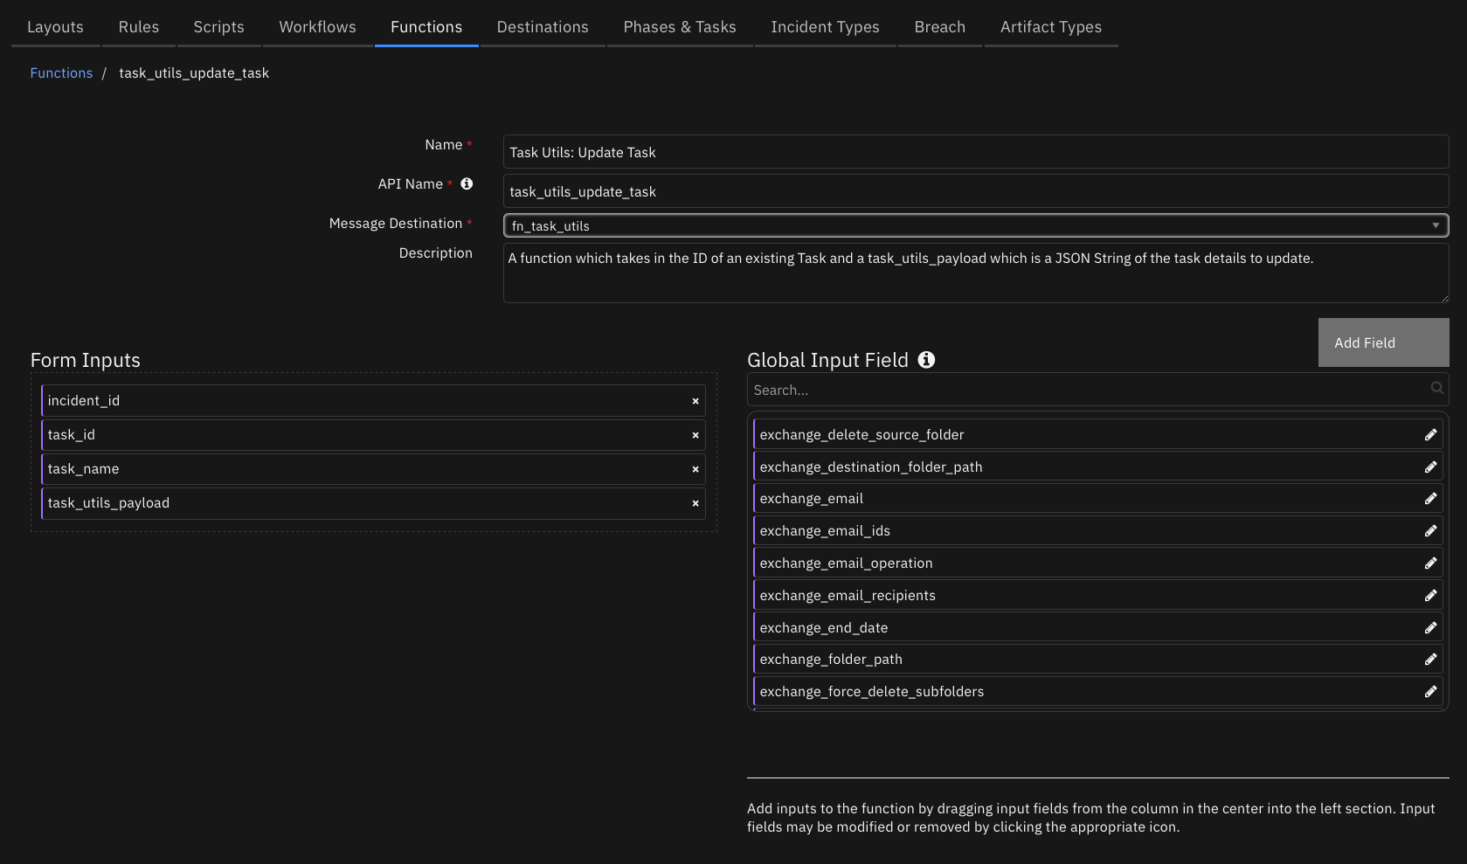
Task: Click the pencil icon for exchange_email
Action: coord(1430,498)
